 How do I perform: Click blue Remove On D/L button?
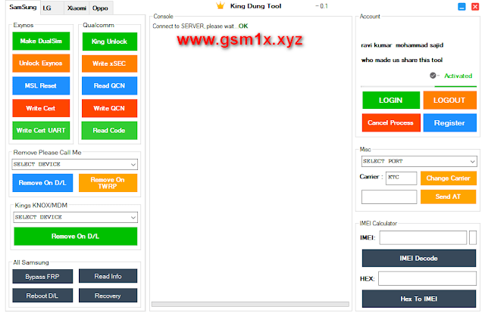click(x=42, y=183)
